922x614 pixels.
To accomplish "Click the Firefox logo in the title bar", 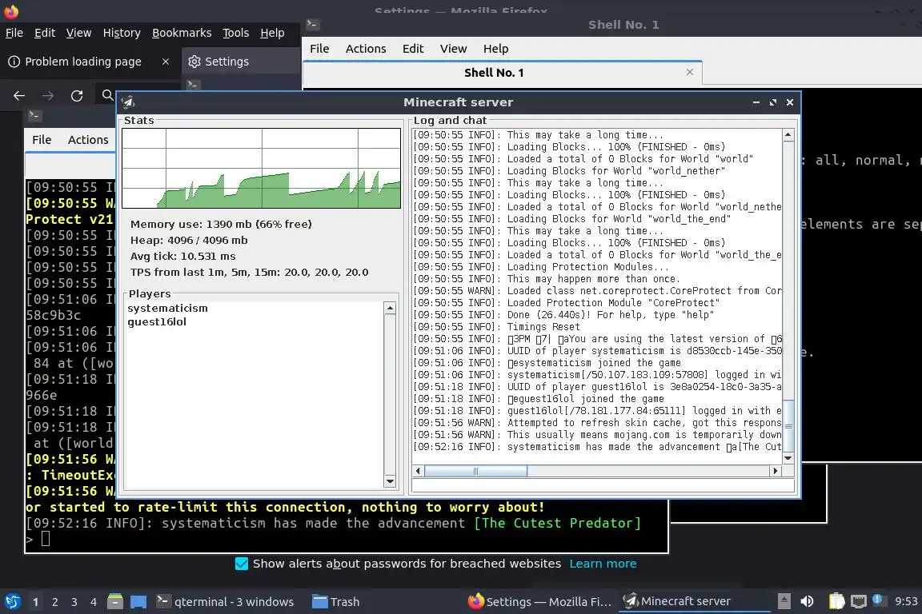I will [11, 10].
